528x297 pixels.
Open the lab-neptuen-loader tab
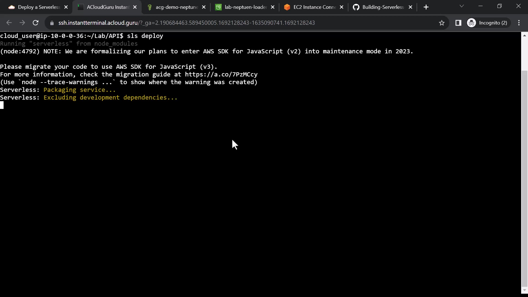point(245,7)
